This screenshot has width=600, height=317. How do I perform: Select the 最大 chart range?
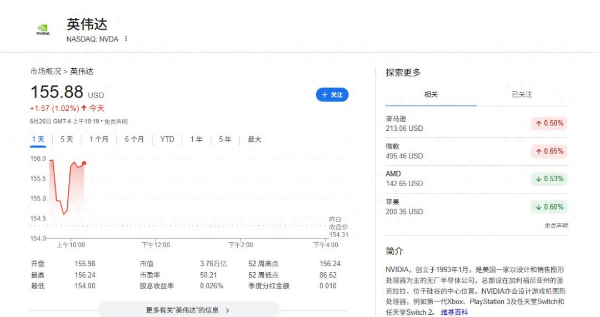(254, 140)
